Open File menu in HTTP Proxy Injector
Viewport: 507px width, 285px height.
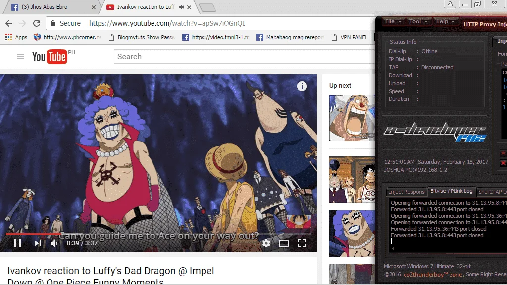tap(393, 21)
